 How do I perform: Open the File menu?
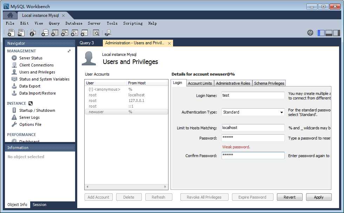point(10,23)
